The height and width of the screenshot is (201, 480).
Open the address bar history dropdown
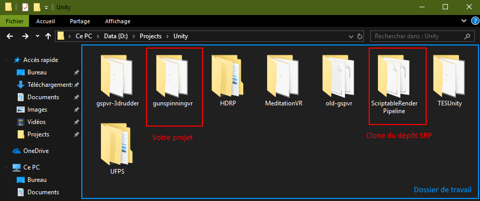[x=351, y=36]
